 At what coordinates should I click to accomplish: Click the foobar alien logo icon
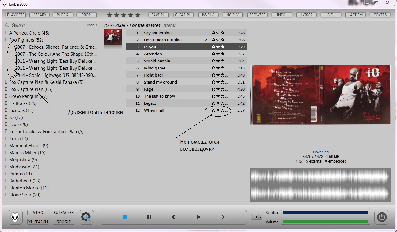tap(15, 217)
